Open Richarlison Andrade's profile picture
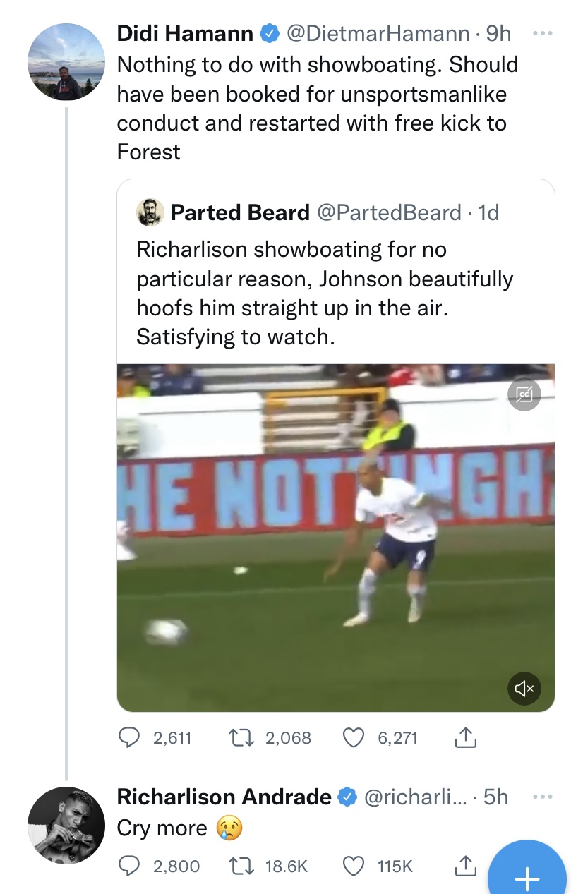The width and height of the screenshot is (583, 894). (66, 826)
